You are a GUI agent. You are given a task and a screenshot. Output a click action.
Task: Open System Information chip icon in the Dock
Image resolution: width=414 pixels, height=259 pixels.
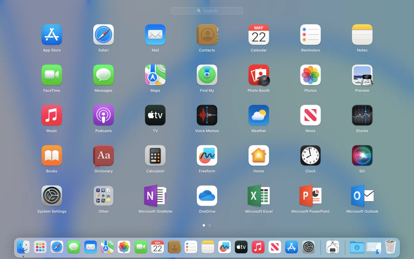[x=333, y=247]
